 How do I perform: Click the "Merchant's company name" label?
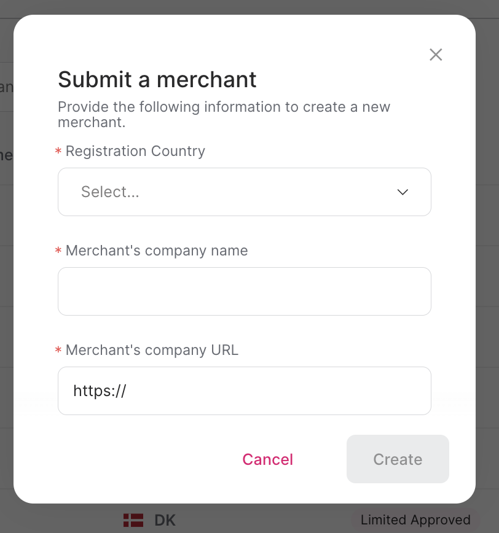click(156, 251)
